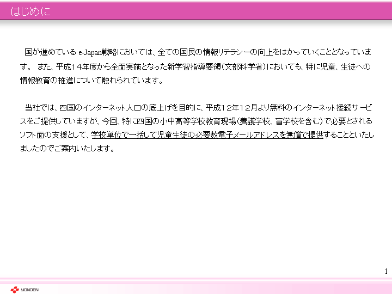Click the YONDEN logo in the footer
Viewport: 392px width, 294px height.
coord(24,290)
